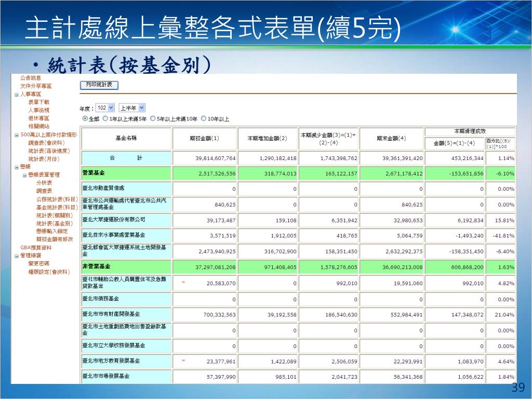This screenshot has height=399, width=532.
Task: Click the red asterisk beside 20,583,070
Action: pyautogui.click(x=183, y=282)
